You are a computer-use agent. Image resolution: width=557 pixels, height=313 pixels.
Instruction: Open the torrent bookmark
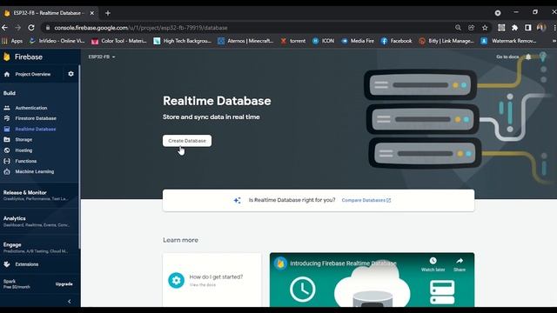click(x=293, y=41)
